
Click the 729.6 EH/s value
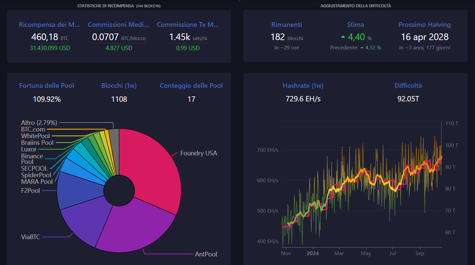pyautogui.click(x=303, y=99)
